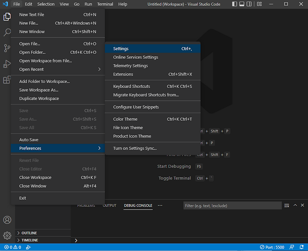308x251 pixels.
Task: Select Open Folder... entry
Action: [x=58, y=52]
